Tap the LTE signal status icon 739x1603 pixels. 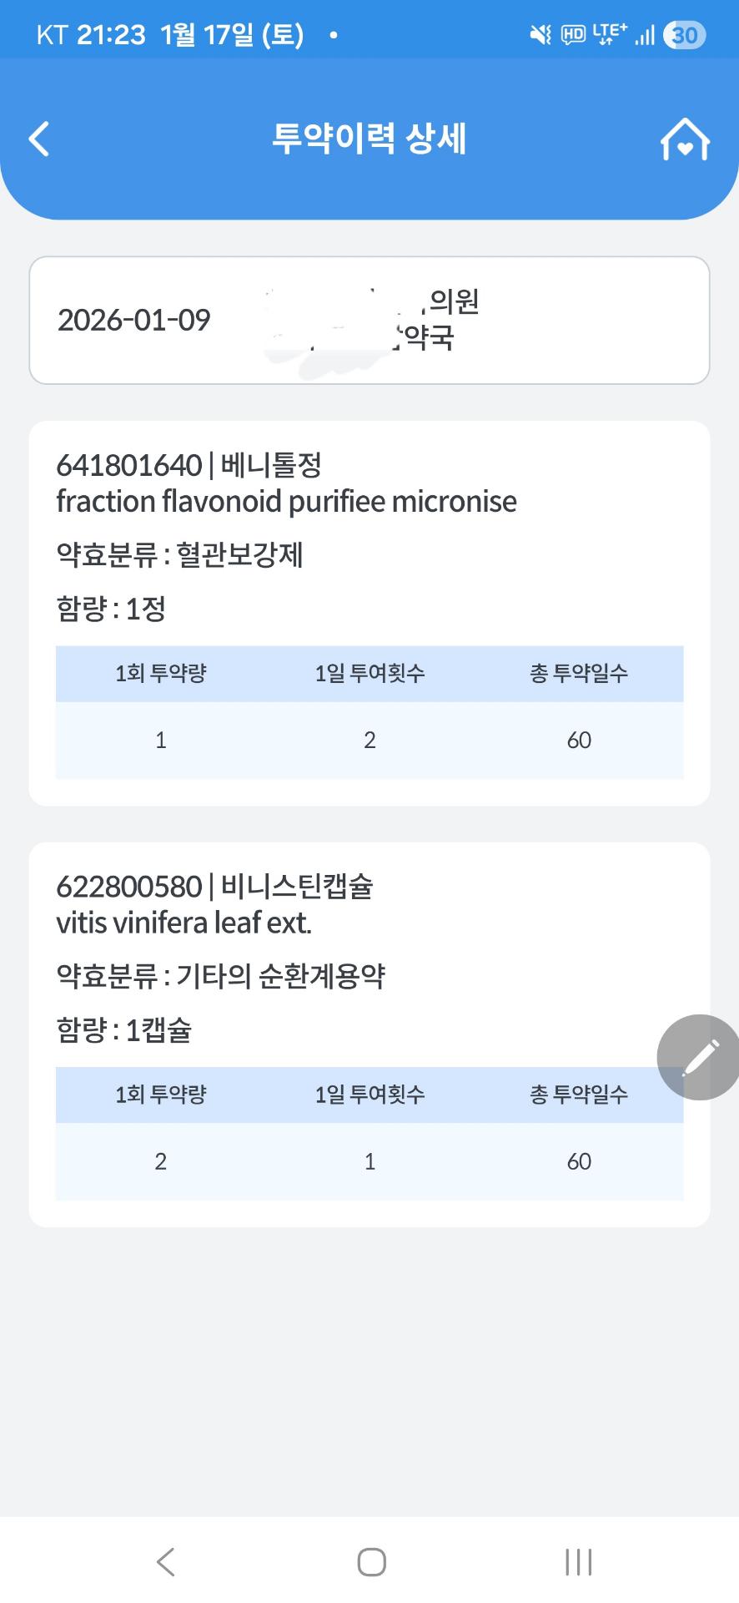[610, 34]
